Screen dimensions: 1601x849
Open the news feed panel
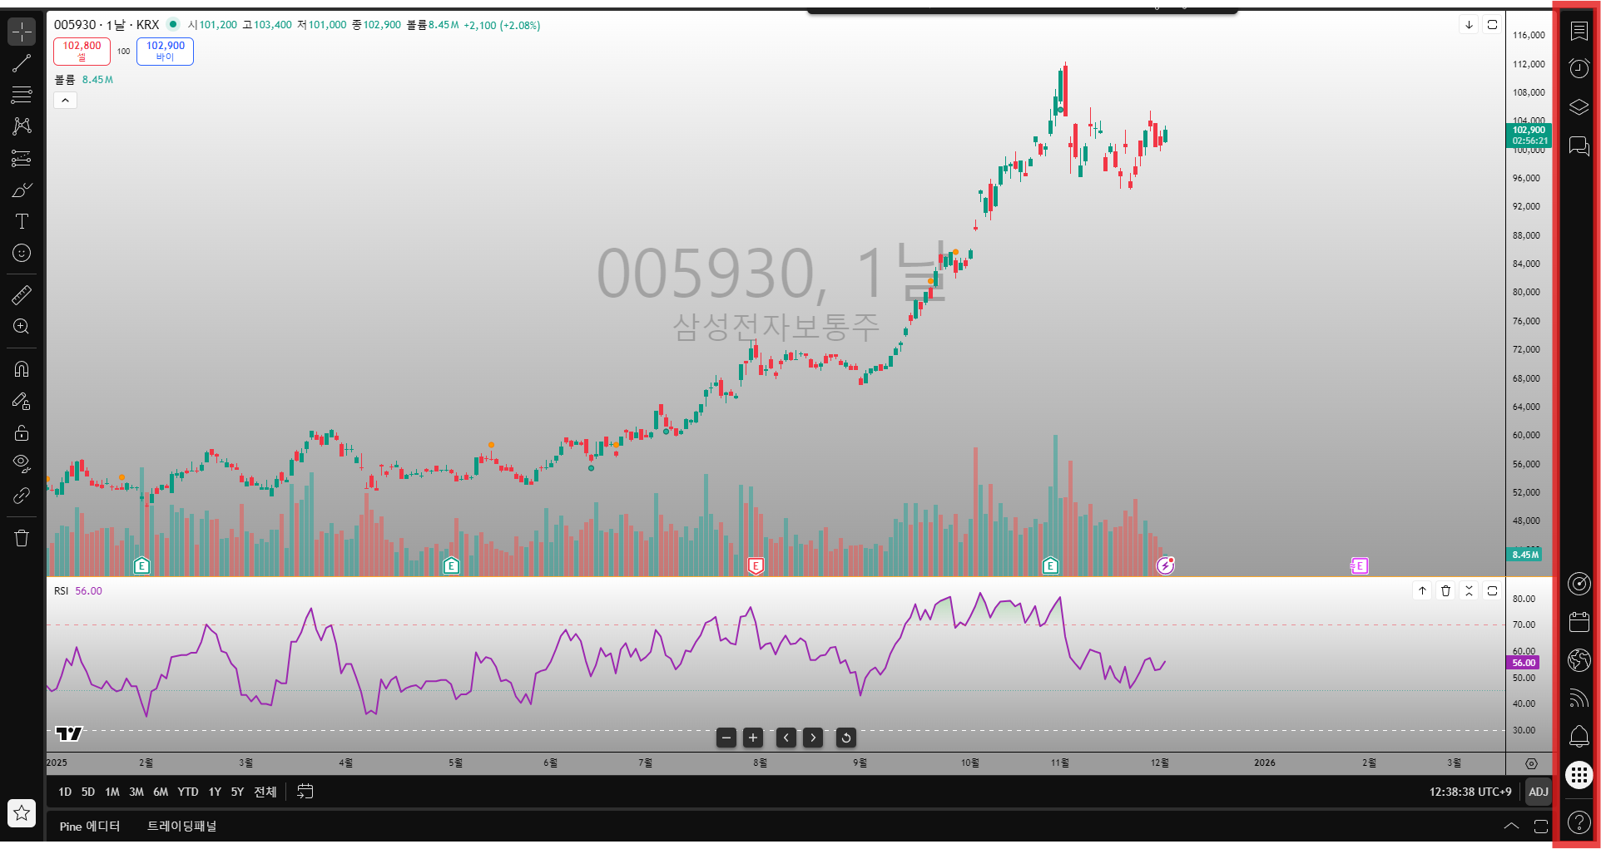[x=1579, y=698]
